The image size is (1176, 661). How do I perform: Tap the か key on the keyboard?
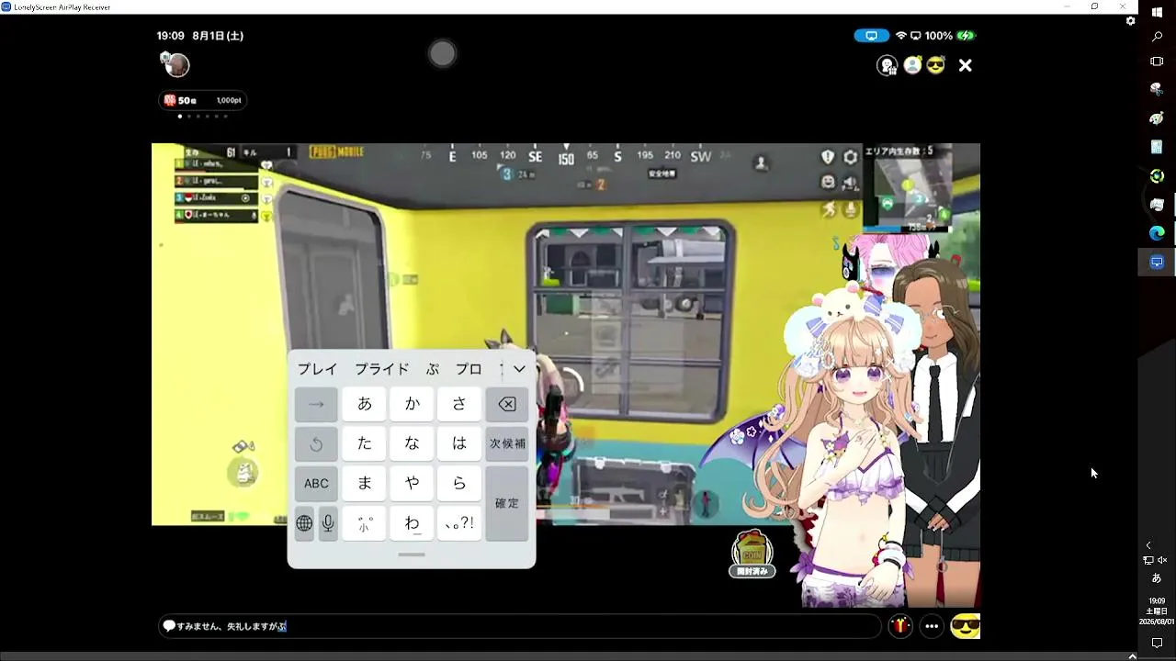coord(413,403)
